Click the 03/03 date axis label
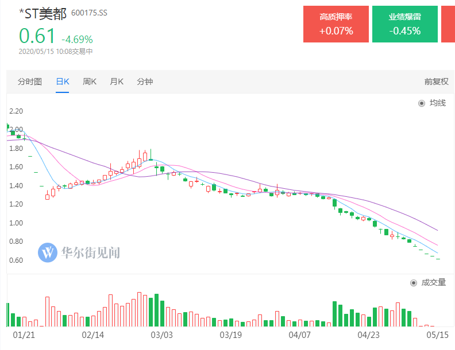This screenshot has width=455, height=350. point(161,335)
